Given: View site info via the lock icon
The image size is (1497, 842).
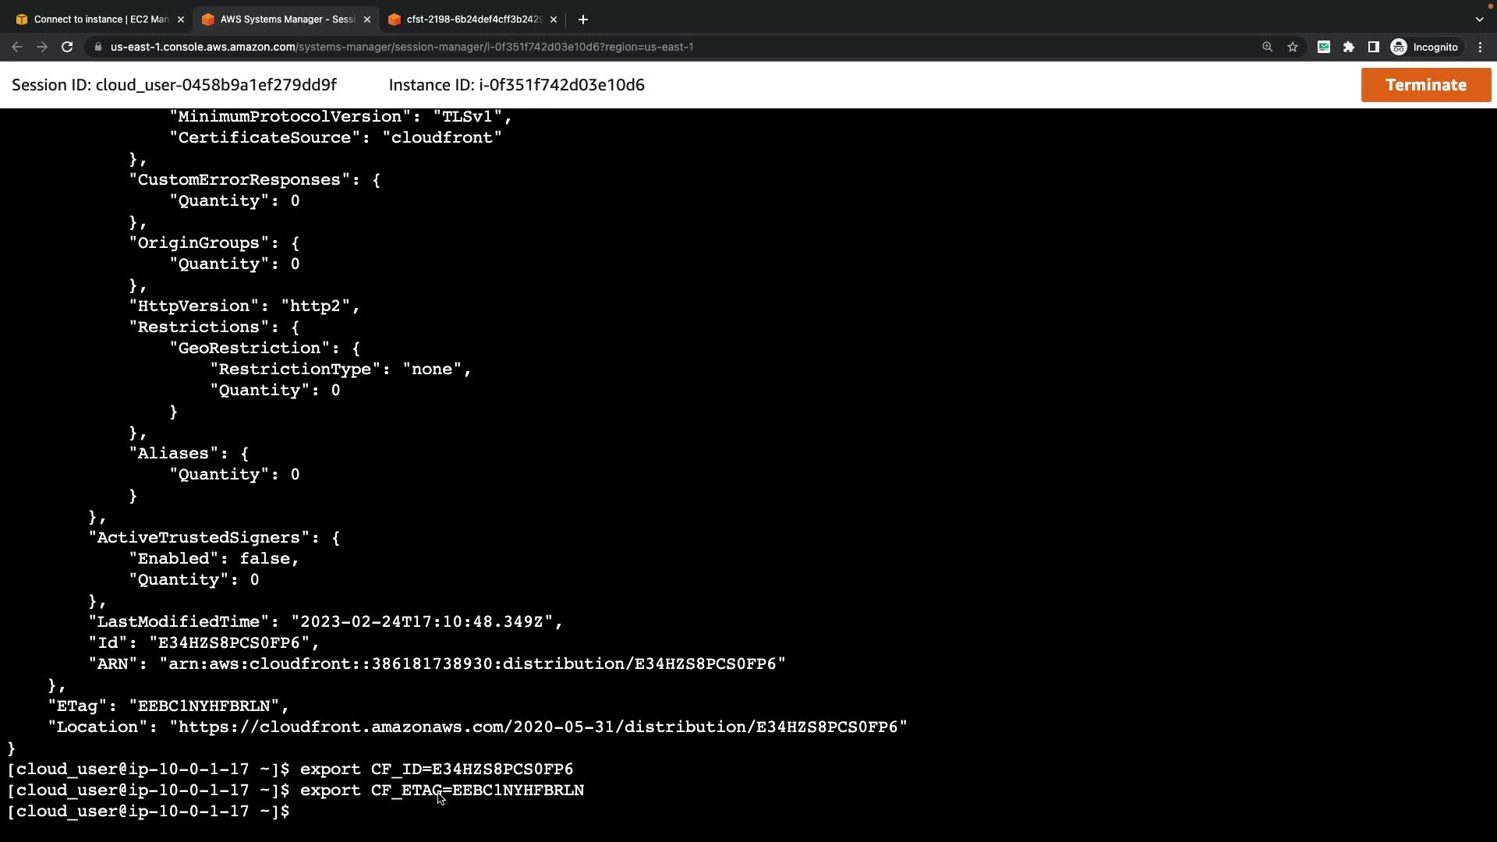Looking at the screenshot, I should (x=97, y=47).
